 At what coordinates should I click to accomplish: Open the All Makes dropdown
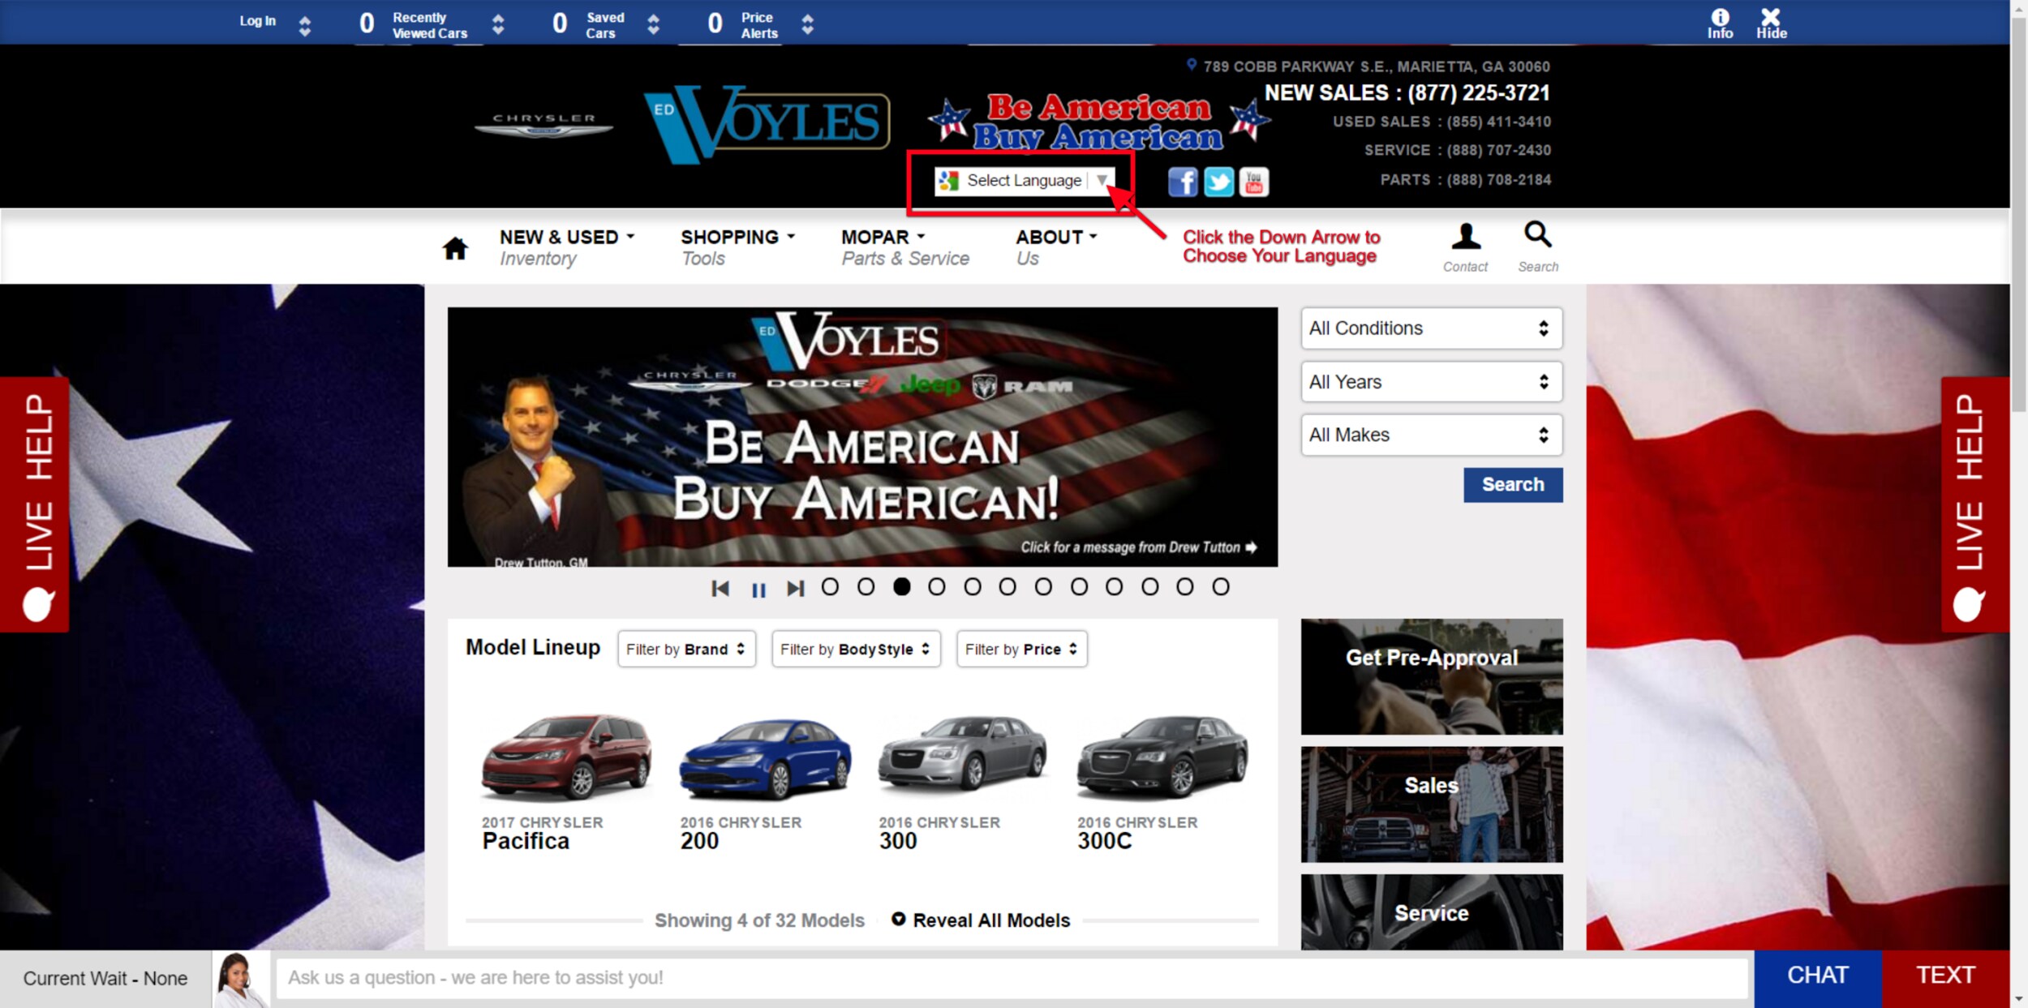(x=1431, y=435)
